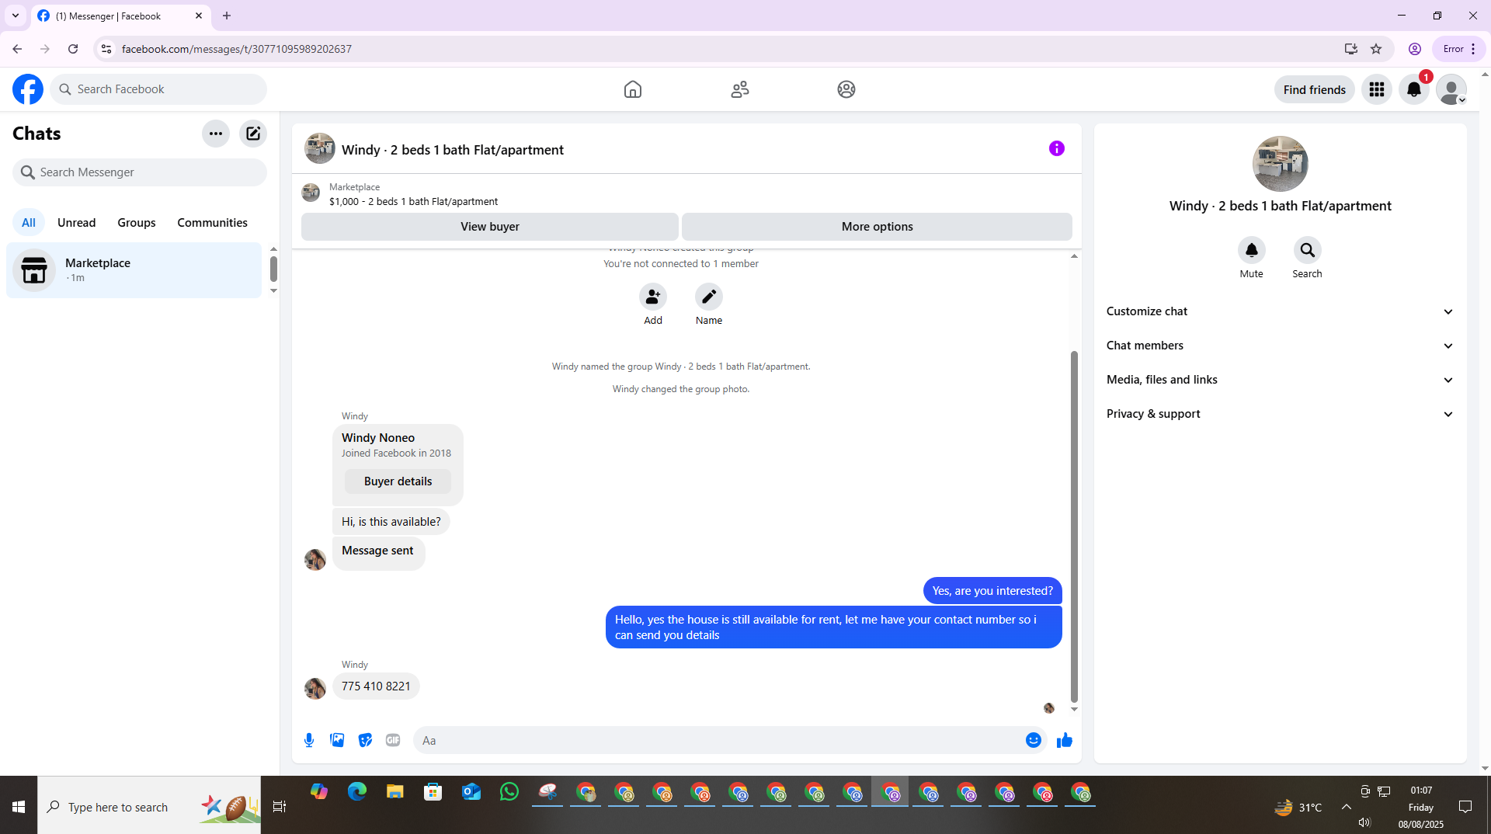Open the Friends icon in top navigation

click(x=740, y=89)
